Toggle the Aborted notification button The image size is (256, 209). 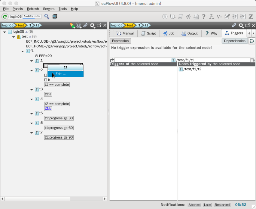(194, 205)
